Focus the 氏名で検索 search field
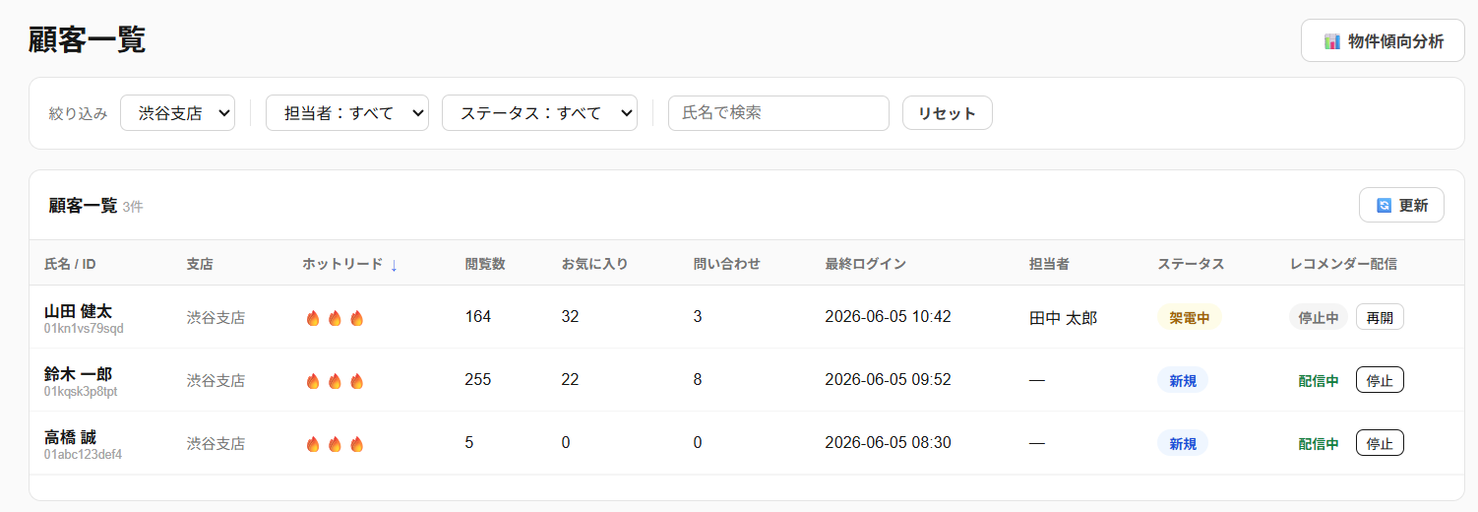 (778, 112)
